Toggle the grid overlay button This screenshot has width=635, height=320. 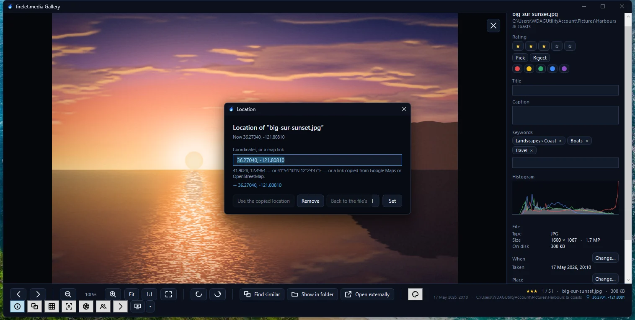[x=52, y=307]
